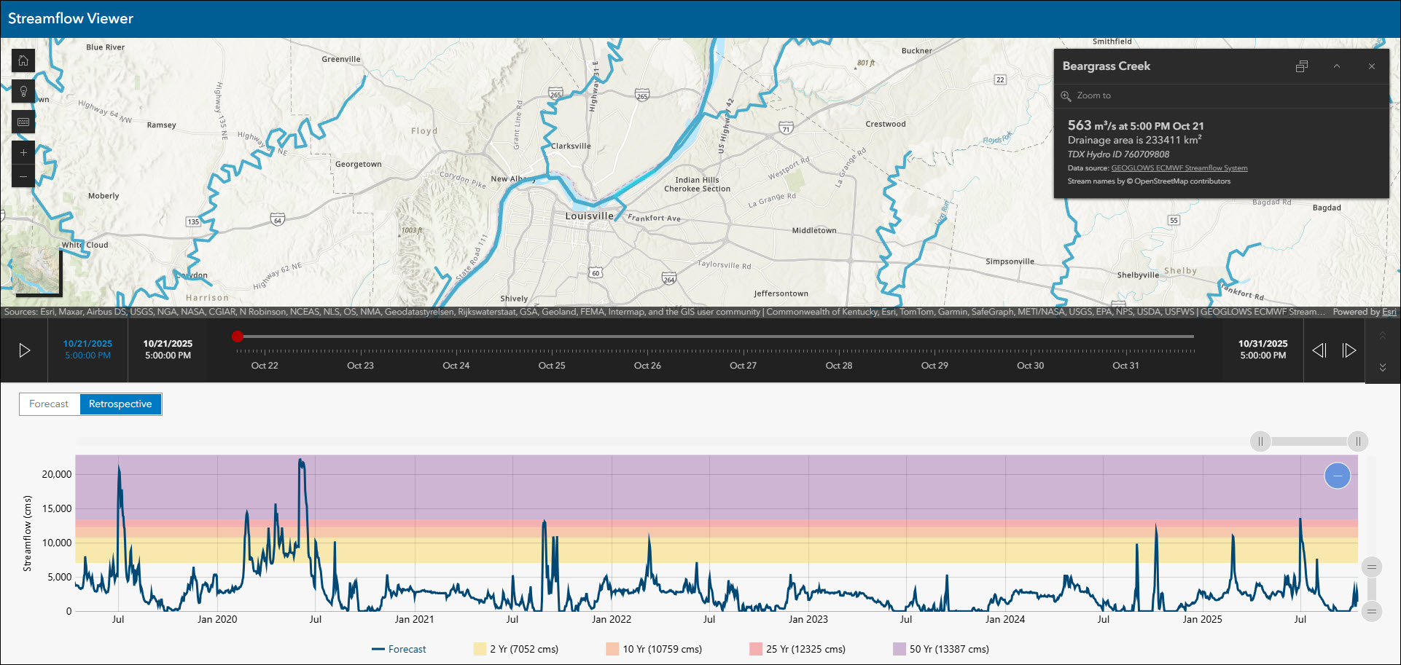Switch to the Forecast tab

49,404
